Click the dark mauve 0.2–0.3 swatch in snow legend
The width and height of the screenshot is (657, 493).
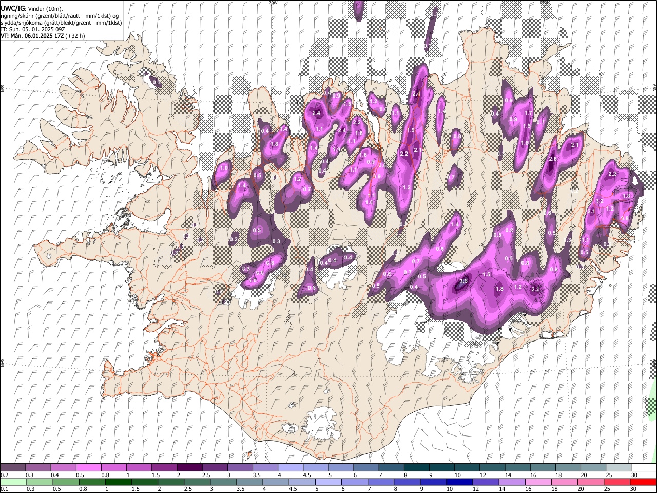coord(13,468)
